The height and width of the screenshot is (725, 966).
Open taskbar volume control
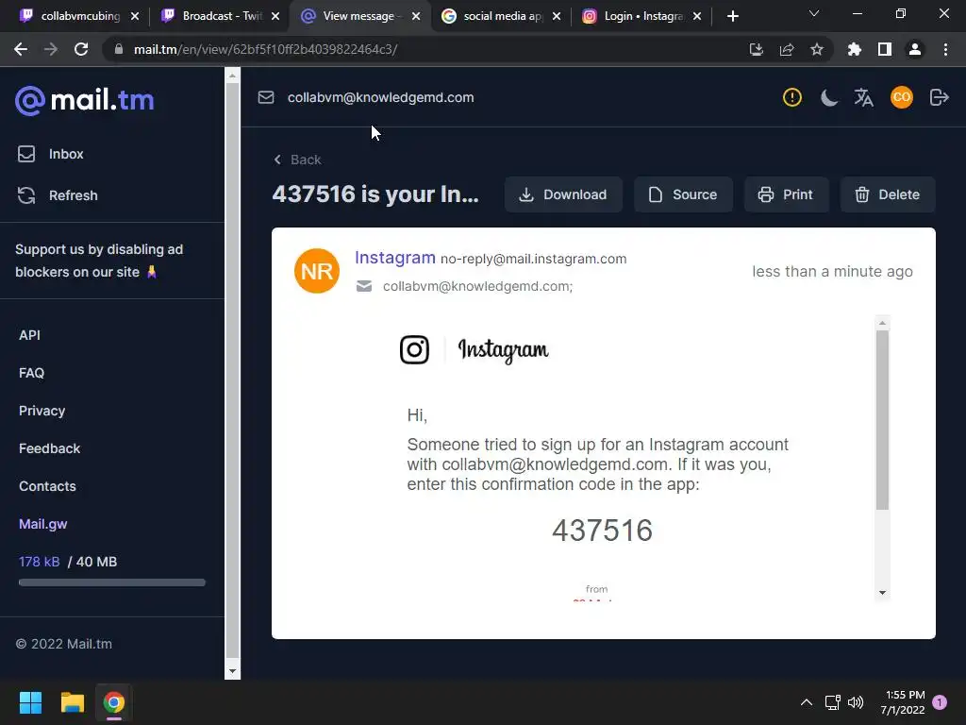tap(855, 702)
